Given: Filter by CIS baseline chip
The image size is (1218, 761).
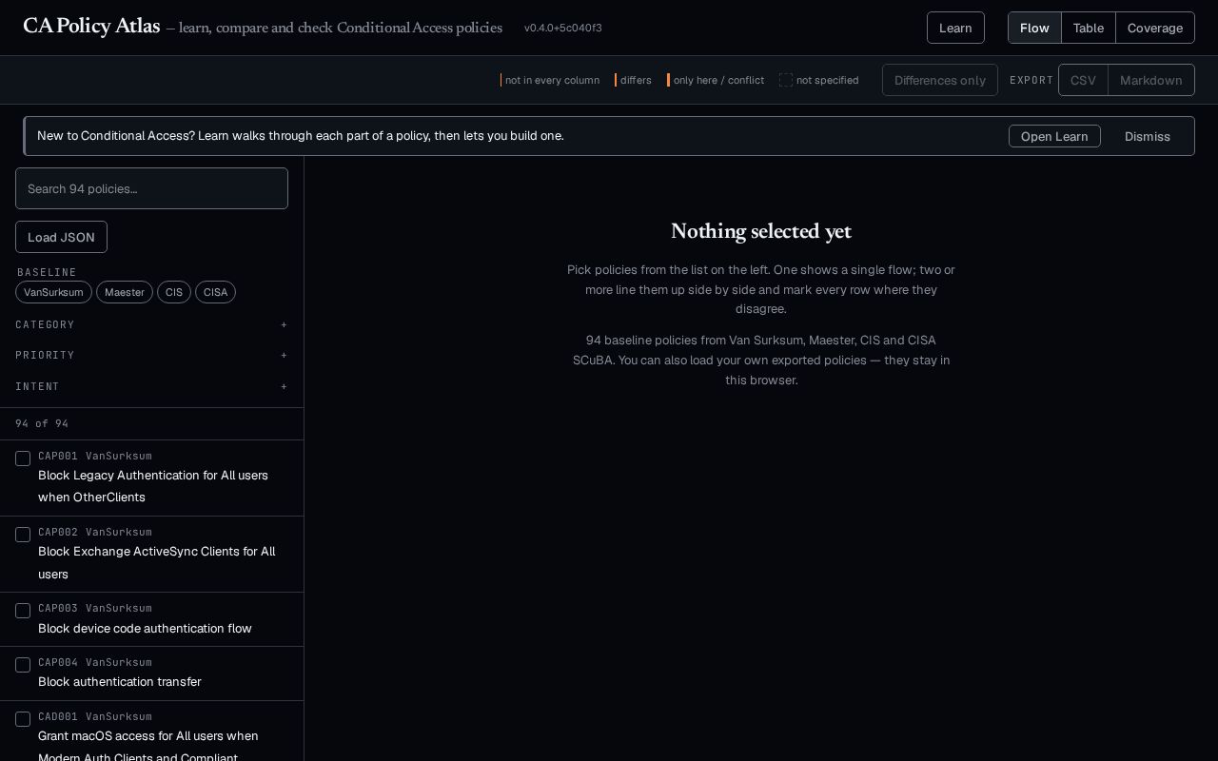Looking at the screenshot, I should pos(174,292).
